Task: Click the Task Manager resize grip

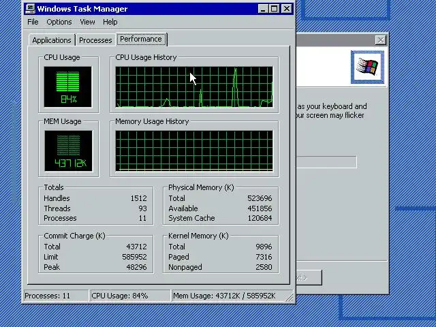Action: (x=290, y=298)
